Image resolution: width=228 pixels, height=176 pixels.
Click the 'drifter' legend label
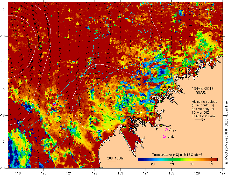[x=172, y=137]
